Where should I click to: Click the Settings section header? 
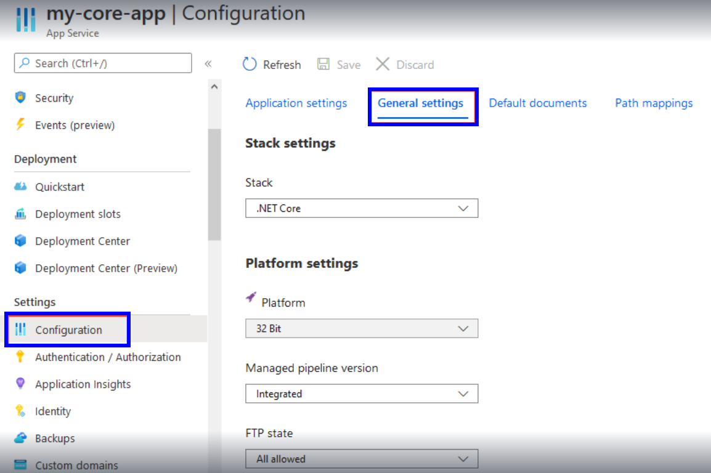click(x=35, y=302)
